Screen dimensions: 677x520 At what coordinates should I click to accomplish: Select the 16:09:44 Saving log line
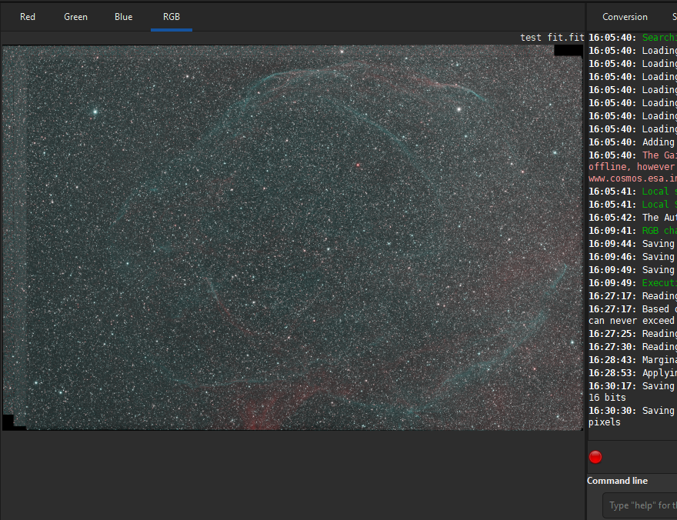[x=632, y=244]
